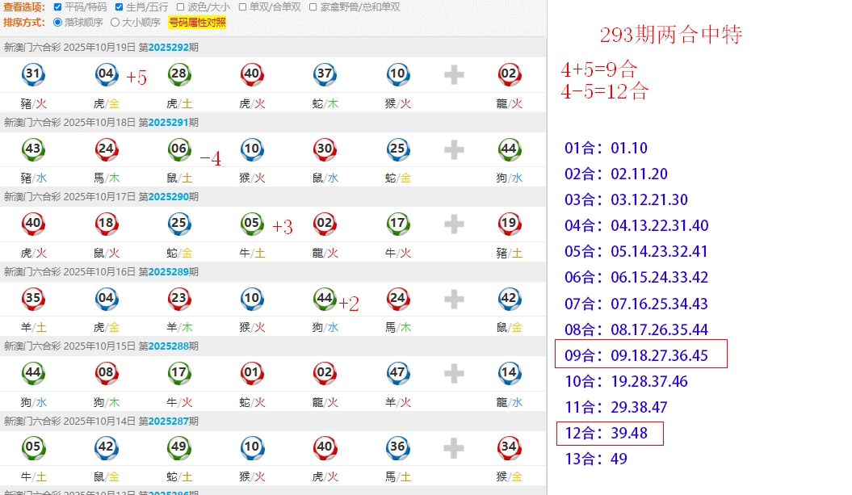Click the 2025292 period number link
Image resolution: width=852 pixels, height=495 pixels.
pos(168,48)
